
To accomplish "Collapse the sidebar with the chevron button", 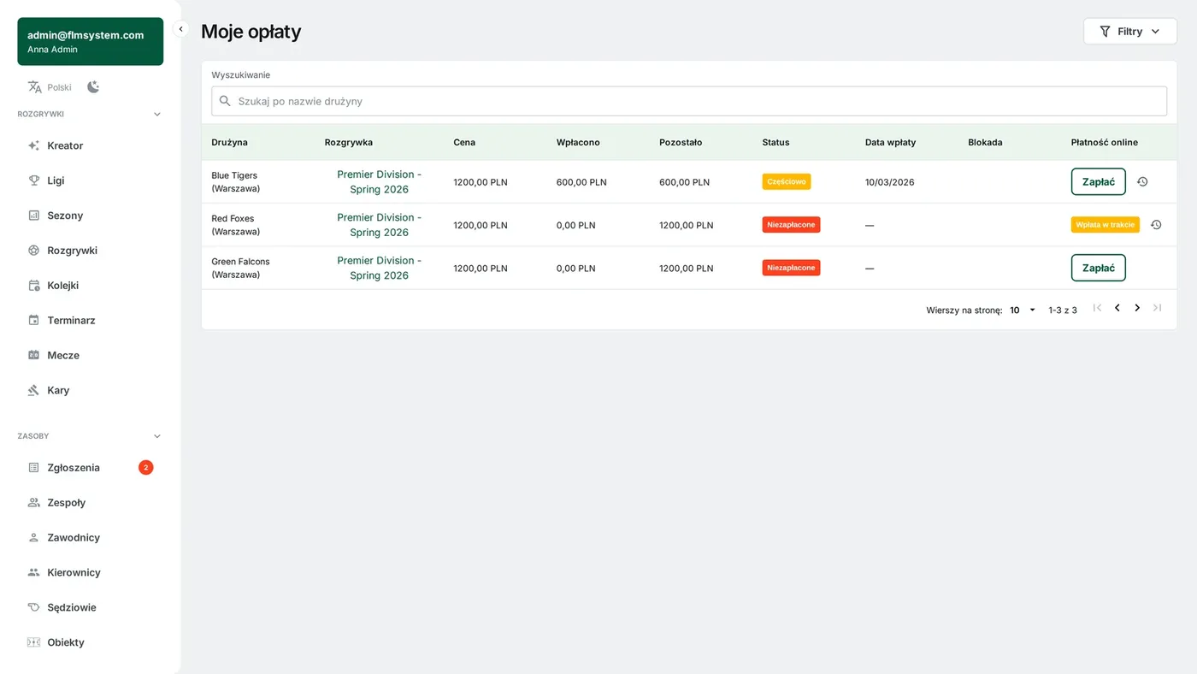I will click(x=180, y=29).
